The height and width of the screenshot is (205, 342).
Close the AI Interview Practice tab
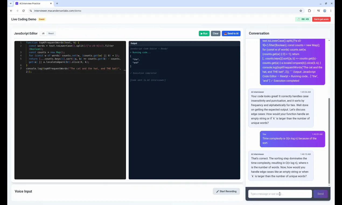click(51, 4)
